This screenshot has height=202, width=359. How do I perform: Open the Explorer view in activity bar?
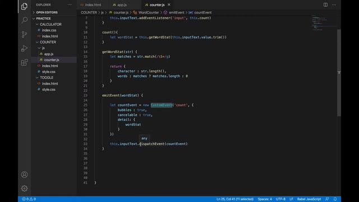(x=24, y=6)
